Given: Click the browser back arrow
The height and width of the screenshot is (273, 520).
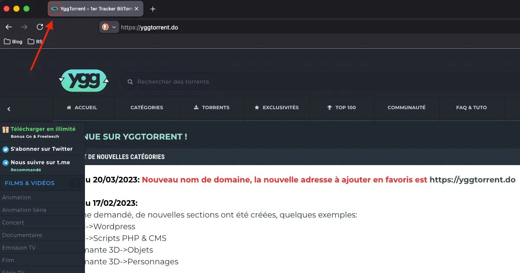Looking at the screenshot, I should point(9,27).
